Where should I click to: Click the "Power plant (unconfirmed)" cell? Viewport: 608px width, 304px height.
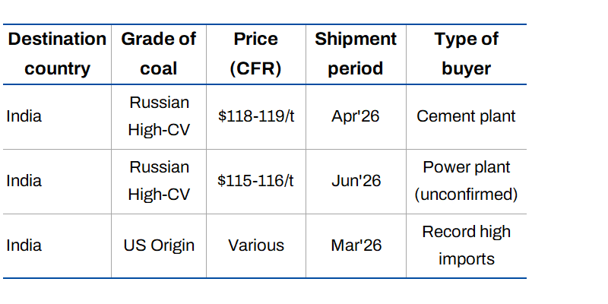466,181
